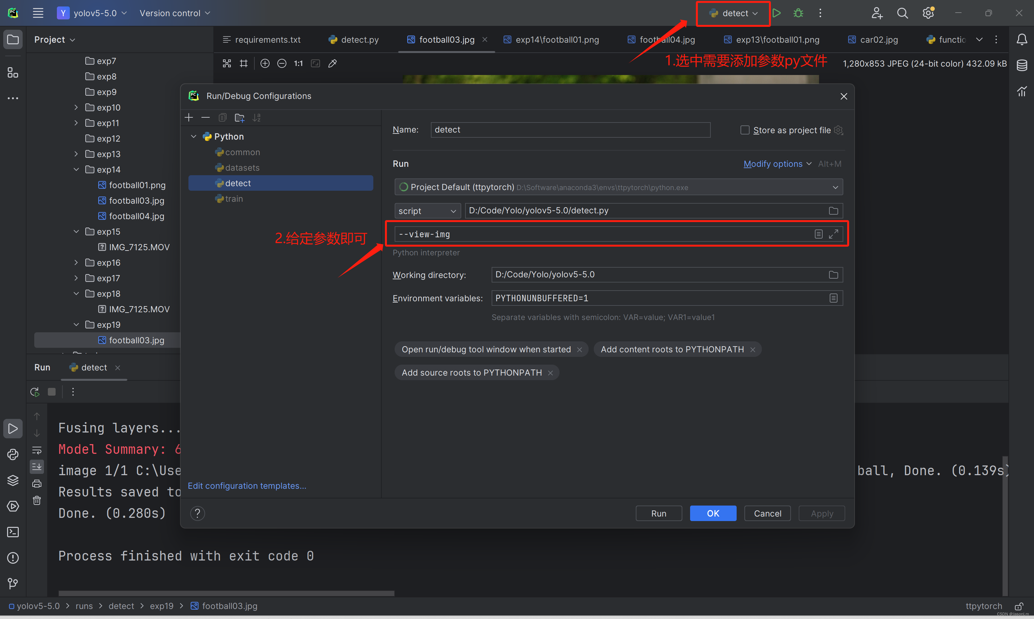The height and width of the screenshot is (619, 1034).
Task: Create new configuration folder
Action: (x=240, y=118)
